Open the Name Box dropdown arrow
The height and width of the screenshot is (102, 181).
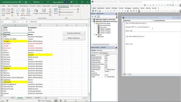point(11,22)
